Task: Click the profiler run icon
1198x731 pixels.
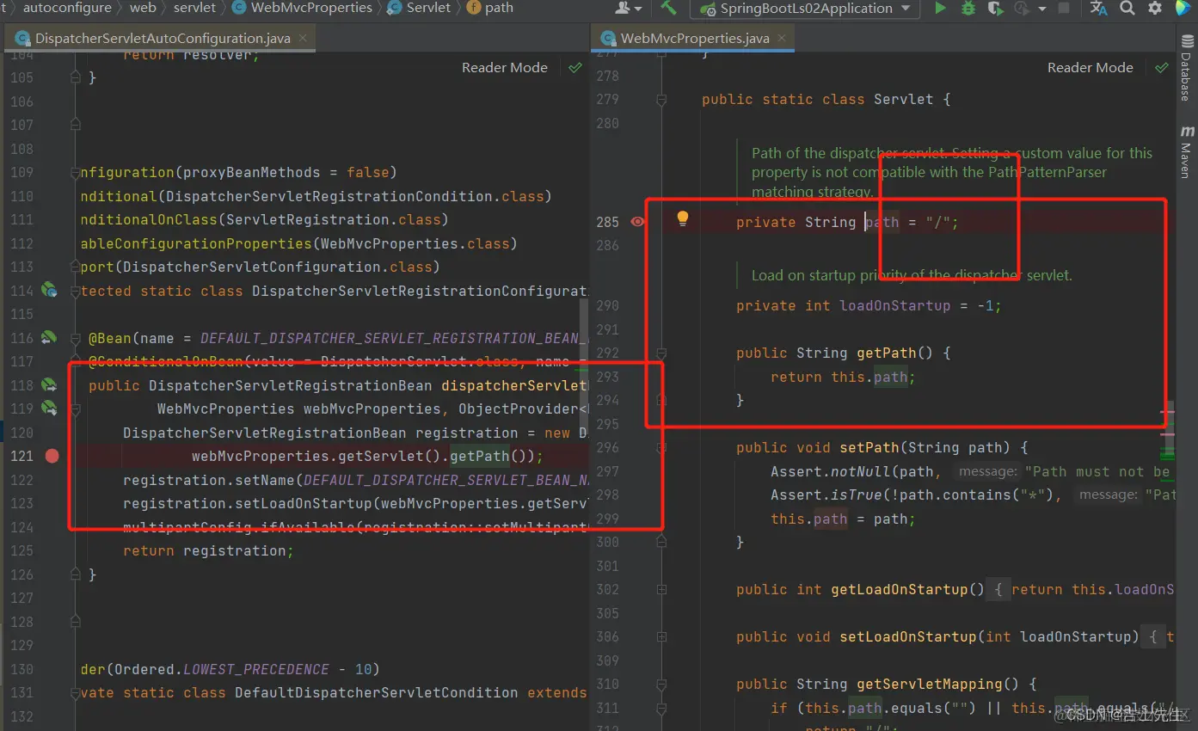Action: (x=1022, y=9)
